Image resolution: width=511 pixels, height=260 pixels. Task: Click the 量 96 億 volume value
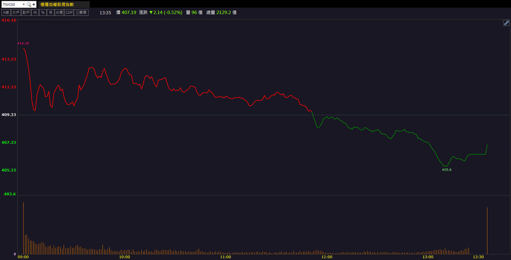click(194, 13)
